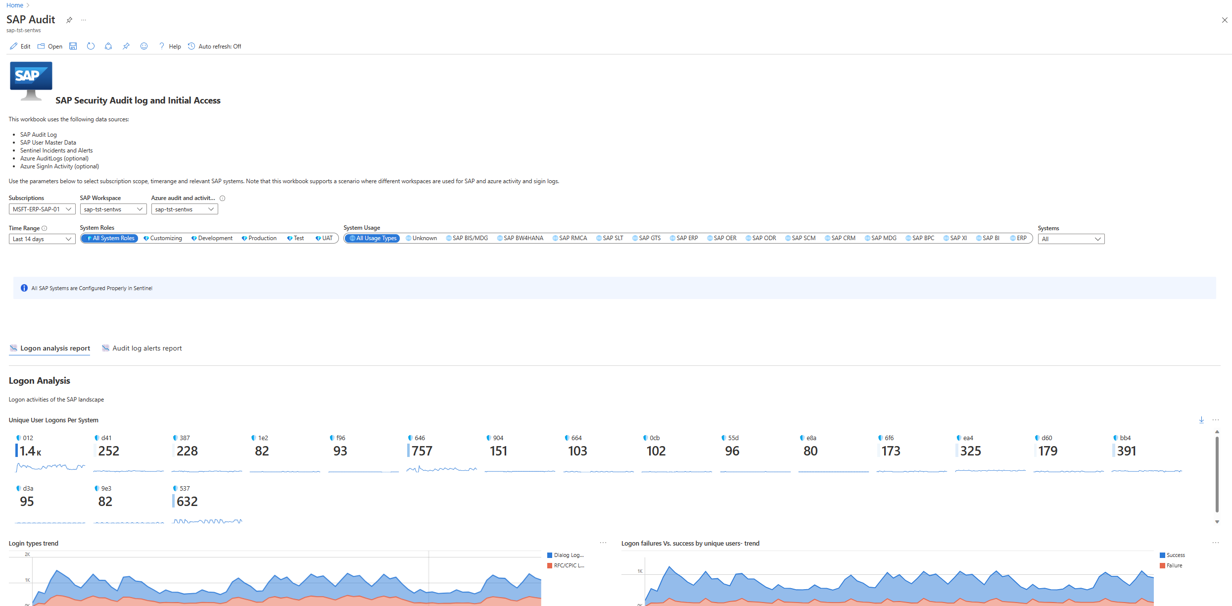Click the 537 system tile showing 632
The width and height of the screenshot is (1232, 606).
point(207,504)
